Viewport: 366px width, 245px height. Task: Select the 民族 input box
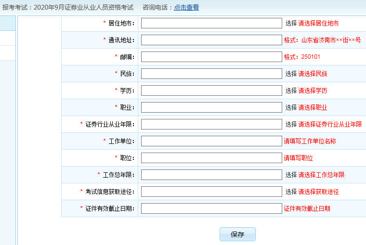click(x=211, y=74)
